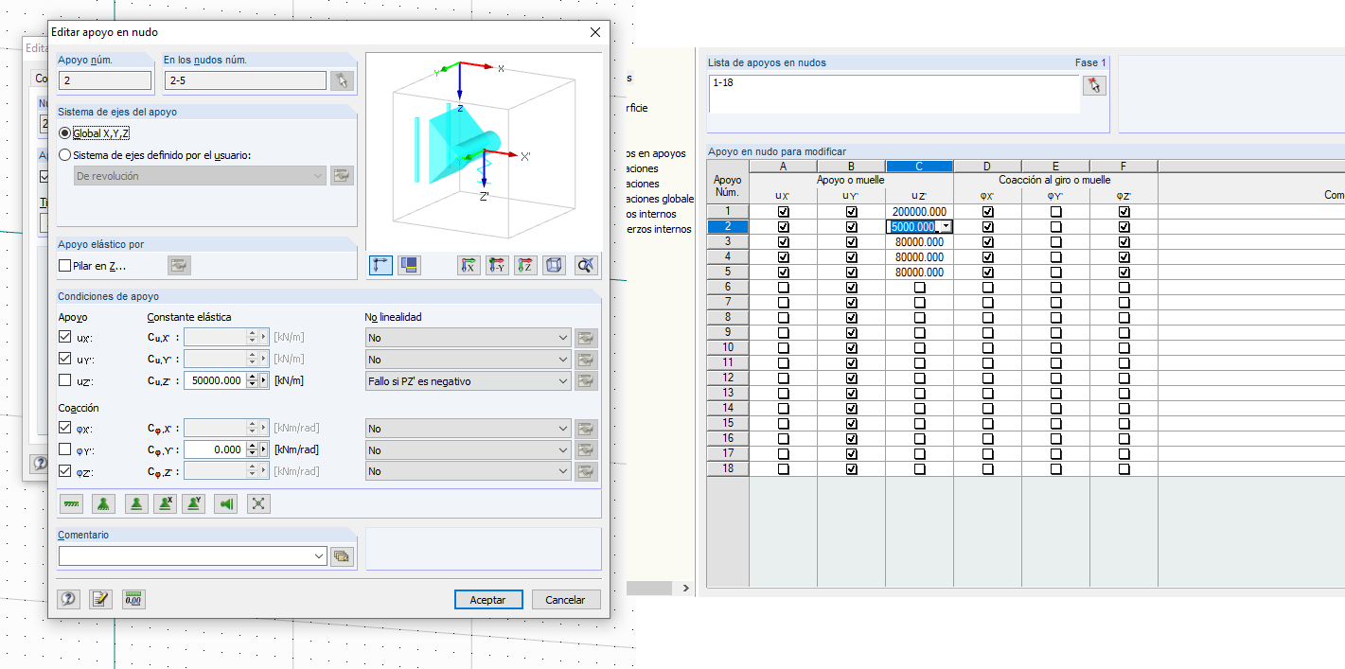Apply the support preset icon marked Y
This screenshot has height=669, width=1345.
click(x=193, y=503)
